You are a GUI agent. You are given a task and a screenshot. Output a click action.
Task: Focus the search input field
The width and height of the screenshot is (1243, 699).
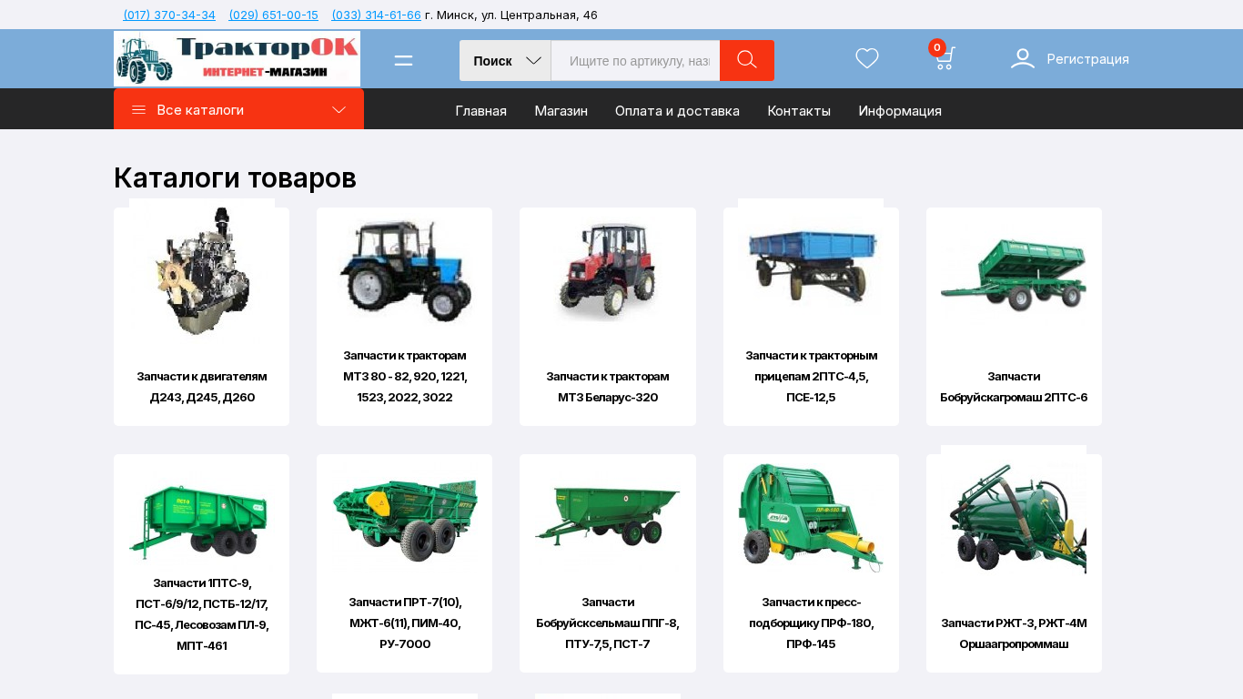click(635, 60)
